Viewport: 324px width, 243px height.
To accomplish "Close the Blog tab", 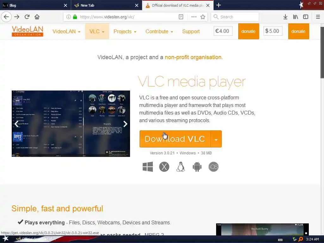I will tap(65, 5).
